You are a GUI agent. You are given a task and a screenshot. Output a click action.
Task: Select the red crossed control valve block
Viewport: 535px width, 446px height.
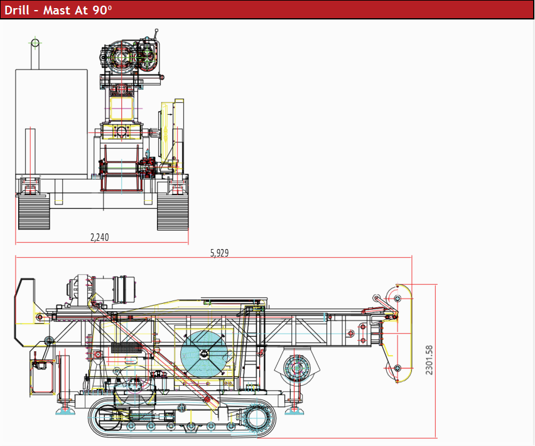click(x=148, y=165)
